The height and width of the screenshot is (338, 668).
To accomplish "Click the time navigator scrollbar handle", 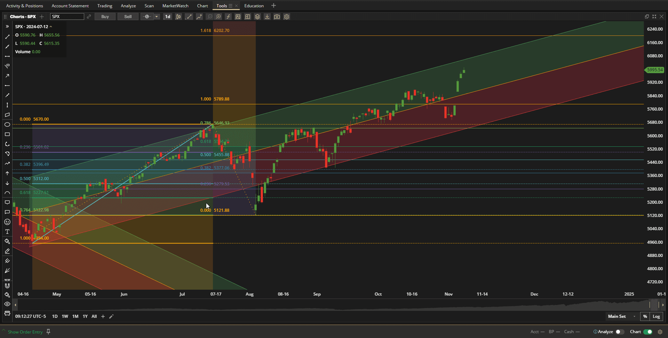I will pyautogui.click(x=654, y=305).
